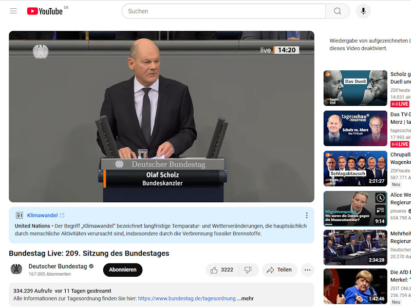Click the main video player
The image size is (411, 308).
point(161,117)
